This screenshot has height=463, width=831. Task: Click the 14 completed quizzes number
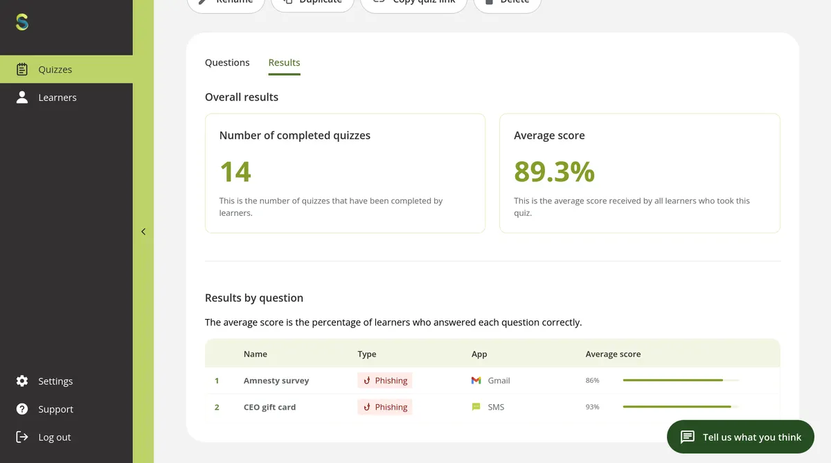[x=235, y=172]
